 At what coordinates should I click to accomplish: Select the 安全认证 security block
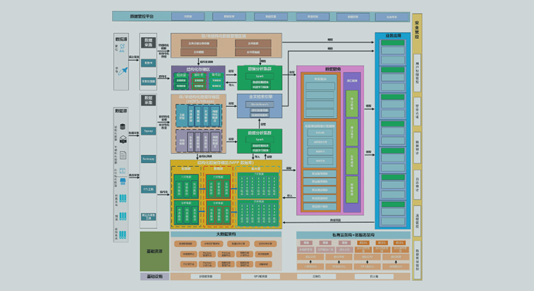[417, 104]
